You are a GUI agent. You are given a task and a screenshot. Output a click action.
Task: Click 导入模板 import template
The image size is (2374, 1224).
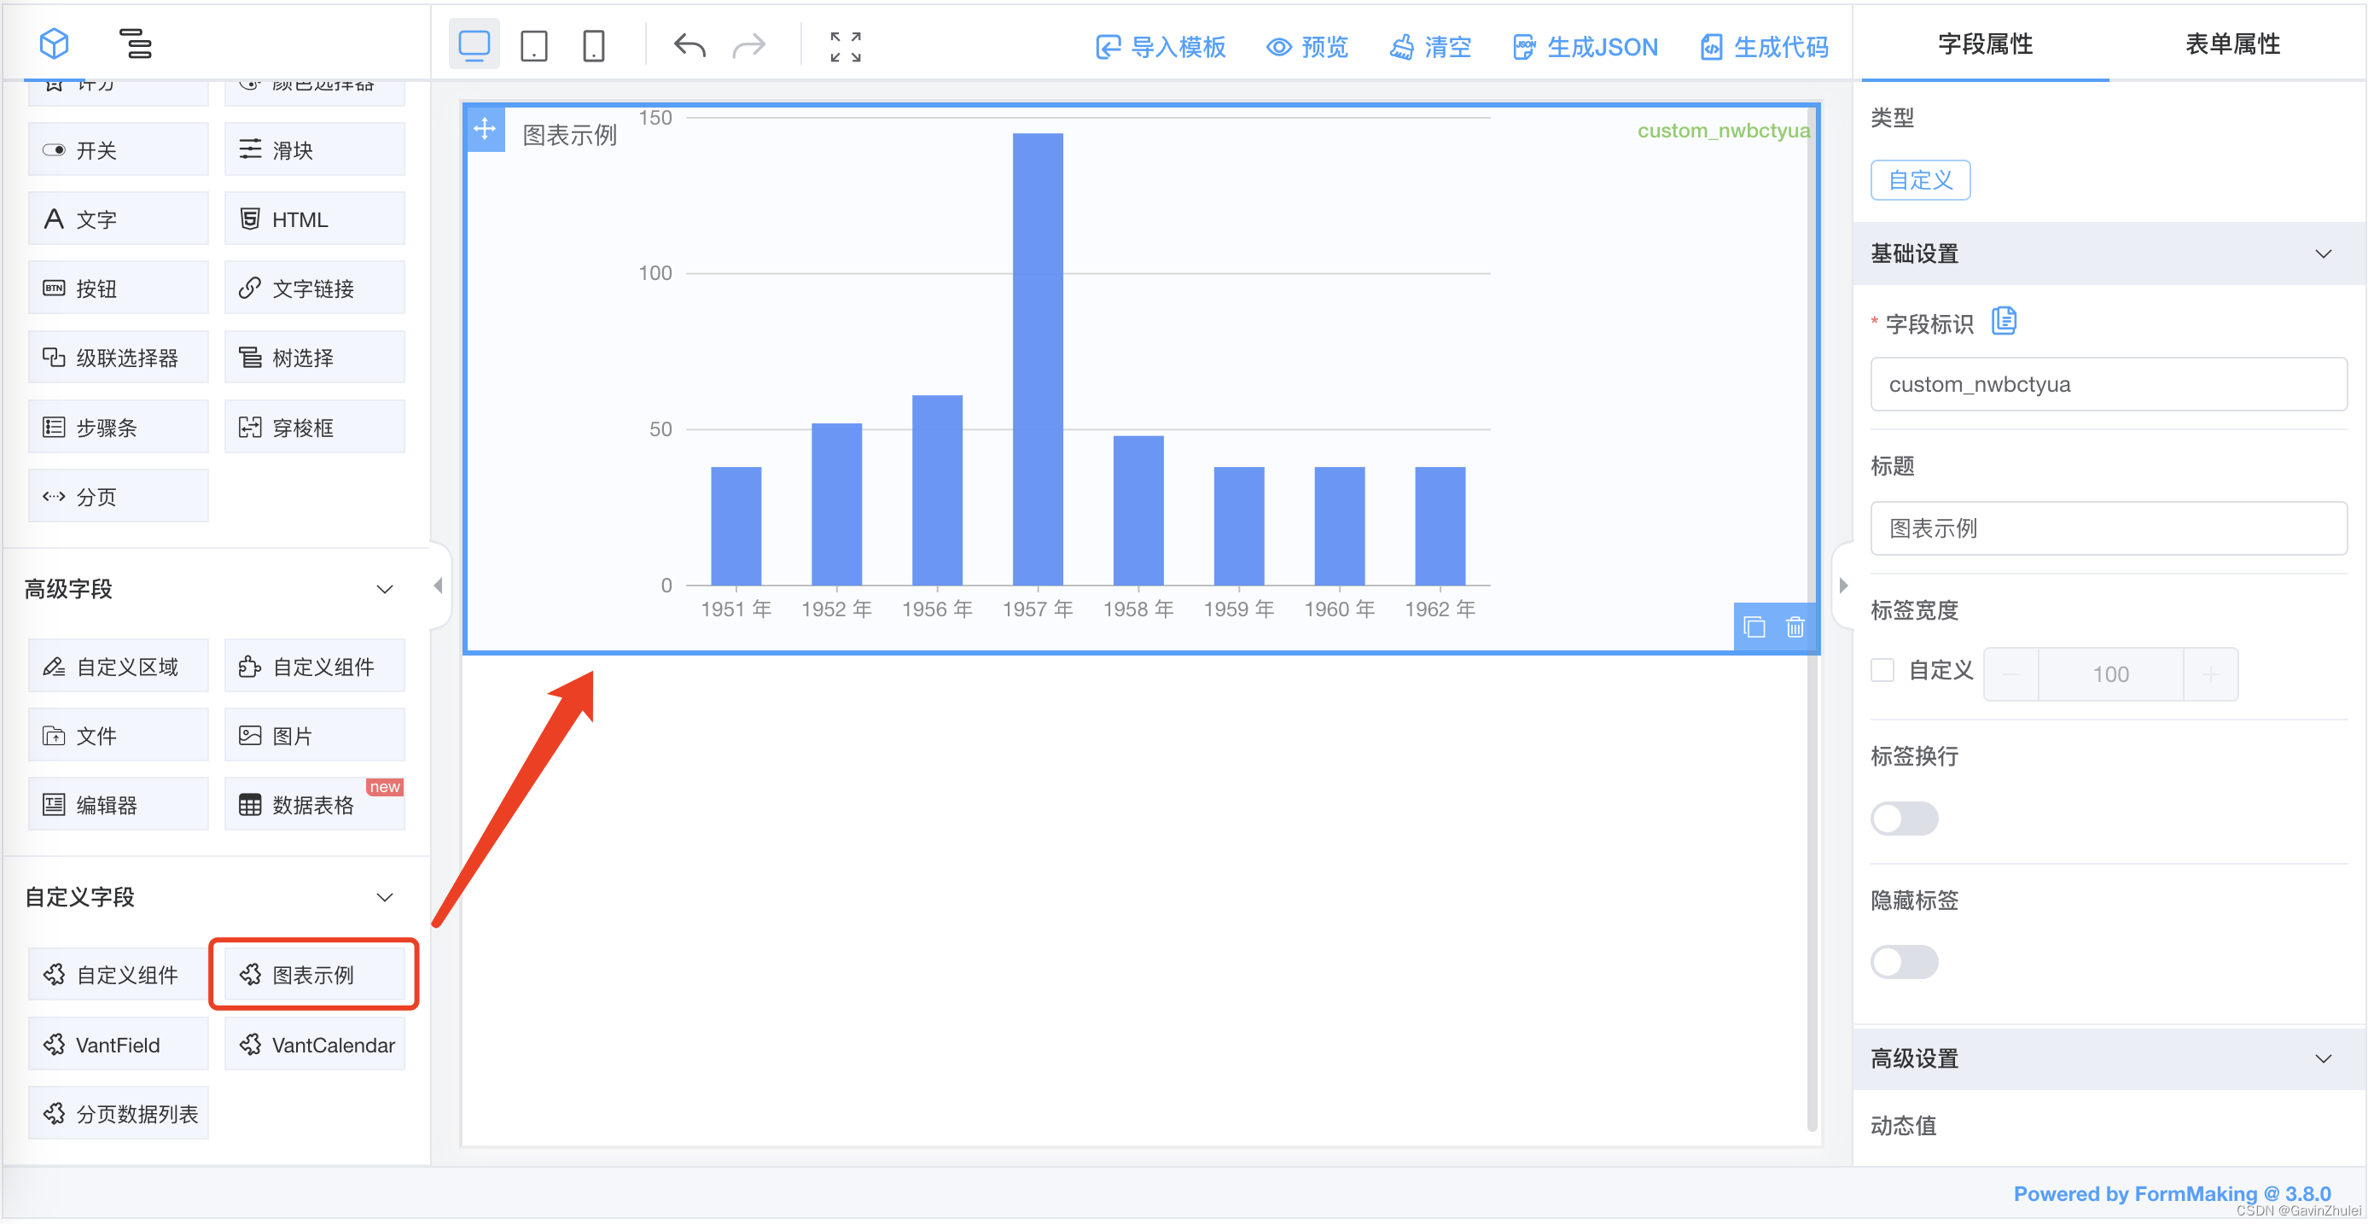point(1161,47)
